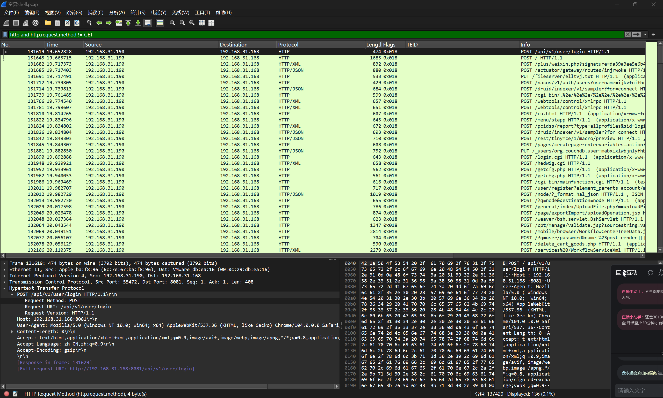
Task: Click the refresh icon in 直播互动 panel
Action: coord(650,273)
